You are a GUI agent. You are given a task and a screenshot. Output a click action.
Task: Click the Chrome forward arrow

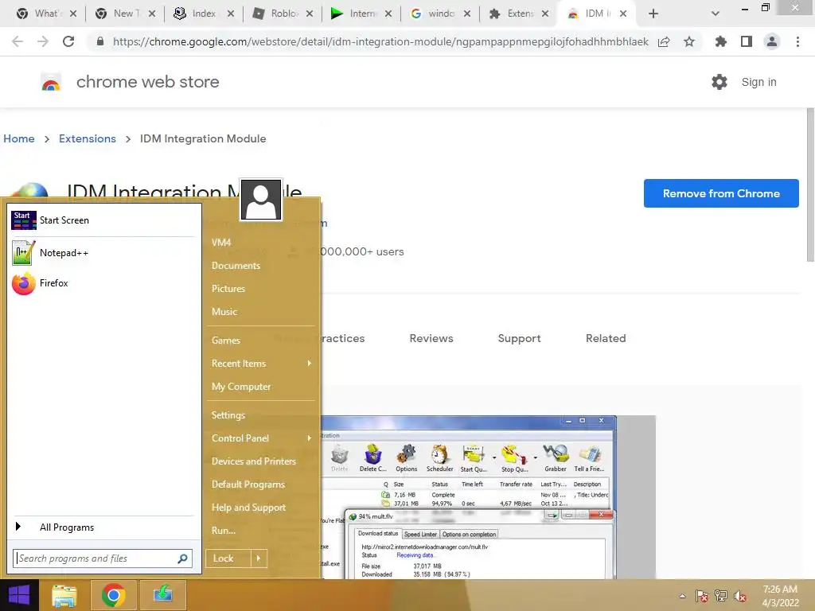[43, 41]
